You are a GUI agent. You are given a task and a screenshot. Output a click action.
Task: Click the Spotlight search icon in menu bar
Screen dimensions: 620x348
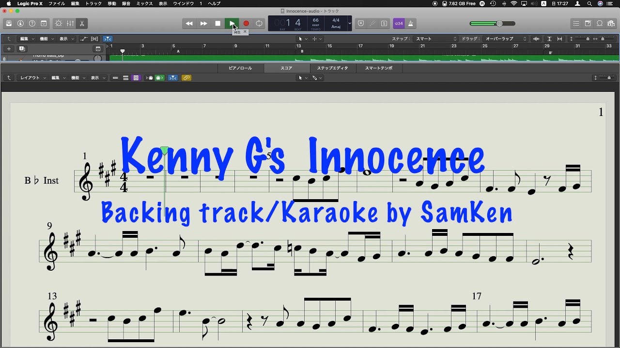click(x=589, y=3)
